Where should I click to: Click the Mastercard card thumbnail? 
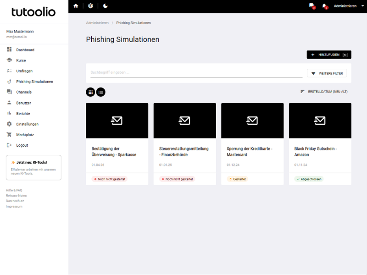(x=252, y=121)
